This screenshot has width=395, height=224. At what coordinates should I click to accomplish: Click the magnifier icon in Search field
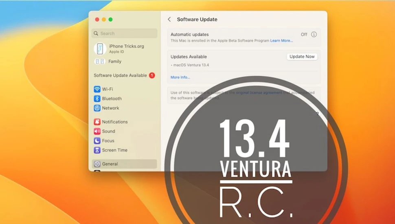96,33
